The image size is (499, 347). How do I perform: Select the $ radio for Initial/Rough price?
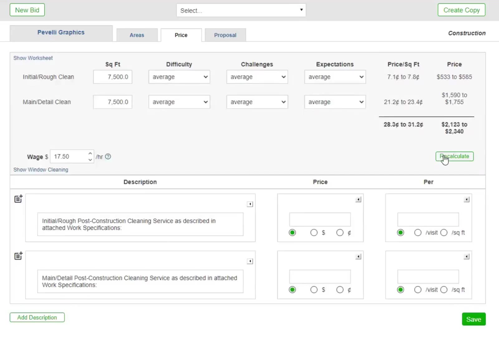coord(314,233)
